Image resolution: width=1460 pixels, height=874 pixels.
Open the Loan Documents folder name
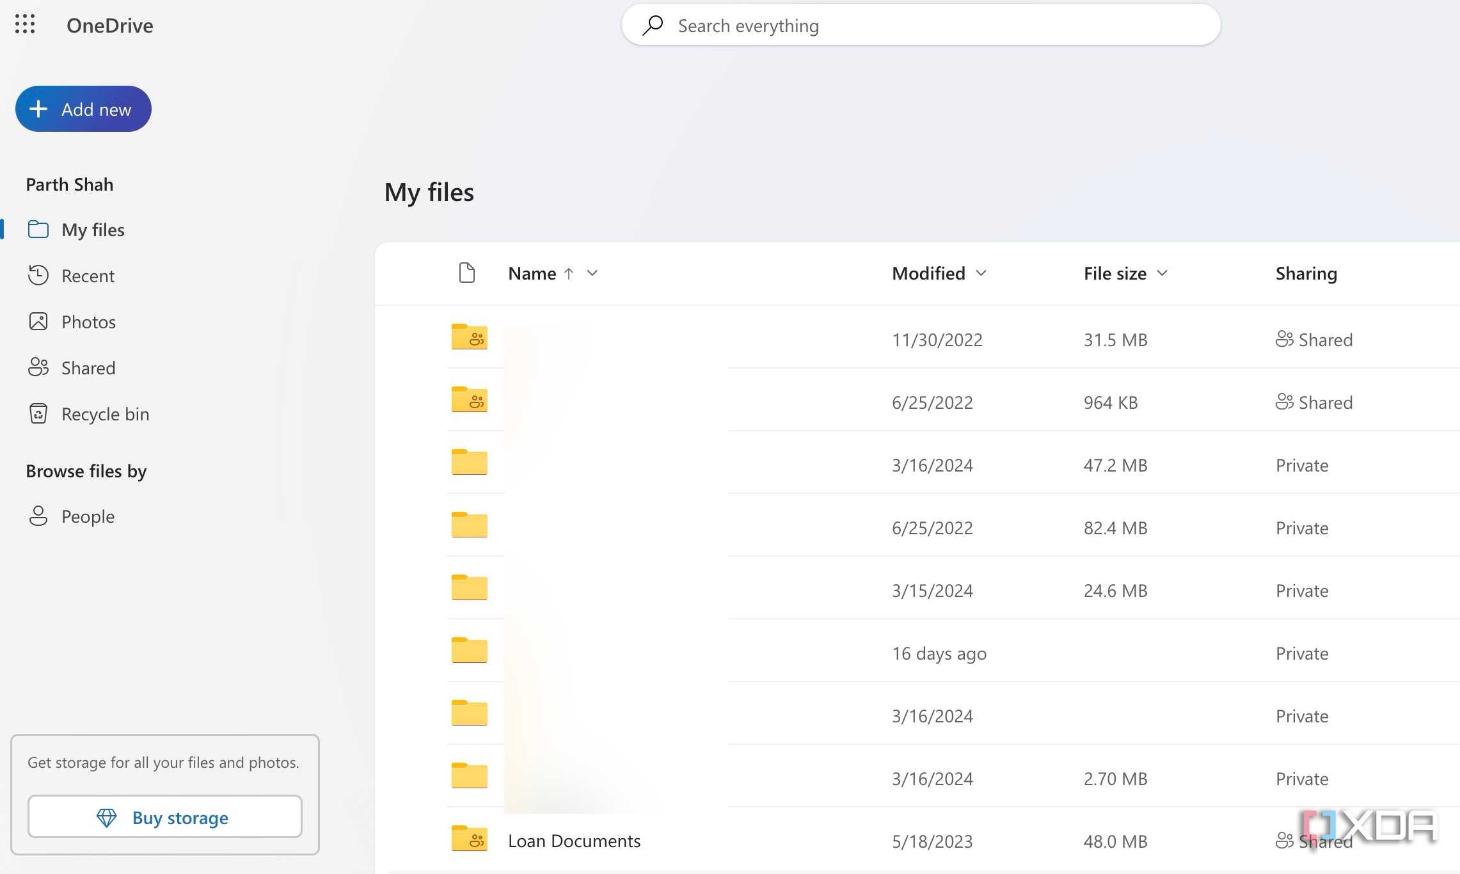click(574, 841)
